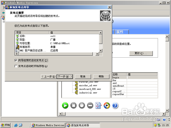Click the type row icon in summary list
This screenshot has width=171, height=128.
coord(17,40)
